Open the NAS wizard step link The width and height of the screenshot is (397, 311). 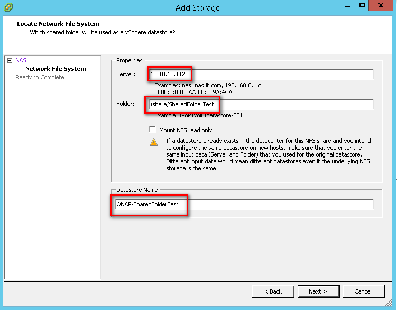(21, 60)
